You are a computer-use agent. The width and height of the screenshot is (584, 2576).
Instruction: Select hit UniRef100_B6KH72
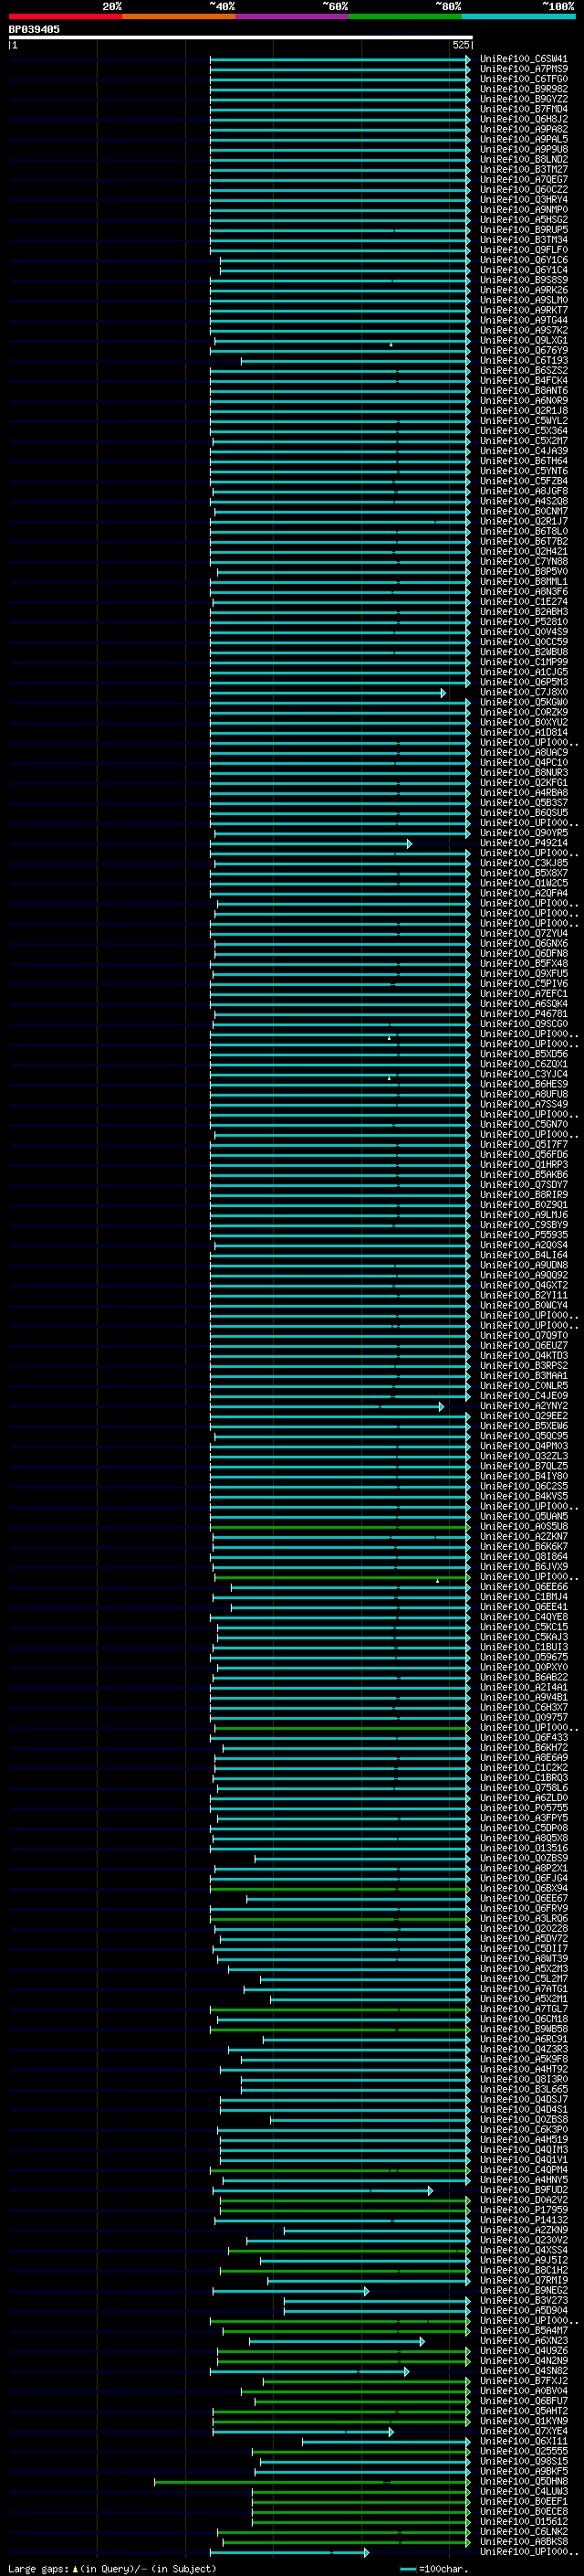(524, 1748)
